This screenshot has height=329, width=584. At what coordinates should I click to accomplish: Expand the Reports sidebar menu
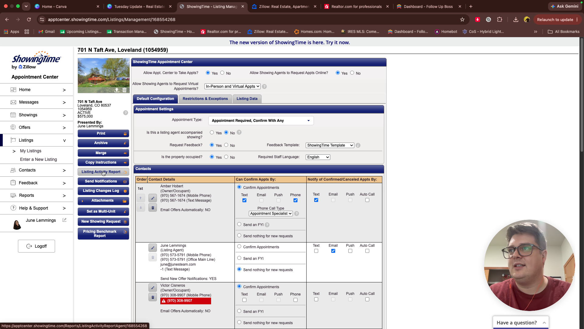36,196
